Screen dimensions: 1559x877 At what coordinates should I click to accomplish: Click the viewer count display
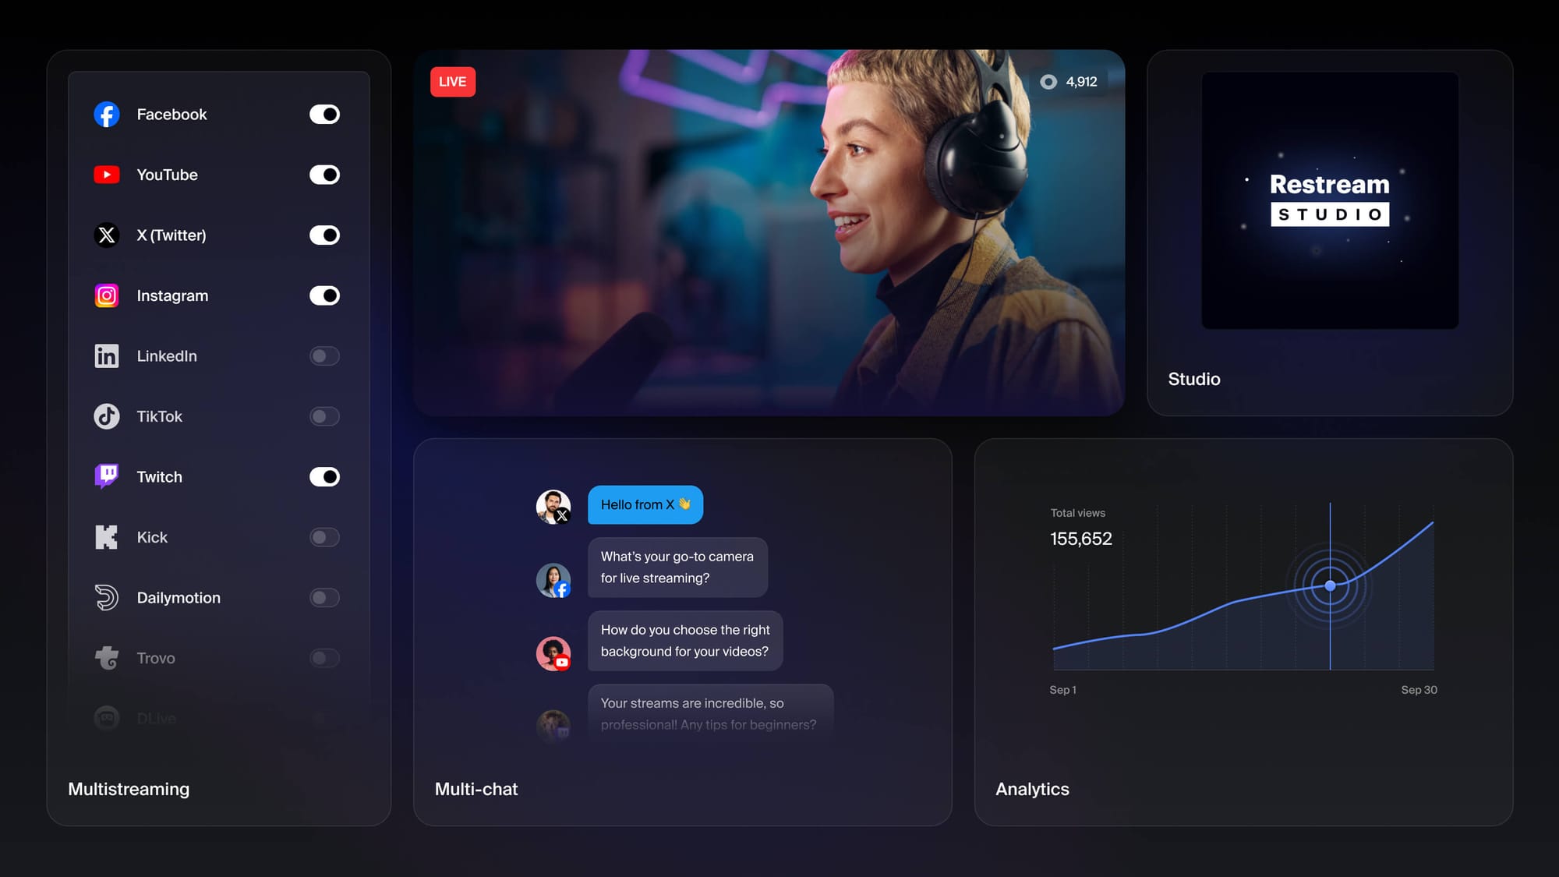pos(1069,81)
